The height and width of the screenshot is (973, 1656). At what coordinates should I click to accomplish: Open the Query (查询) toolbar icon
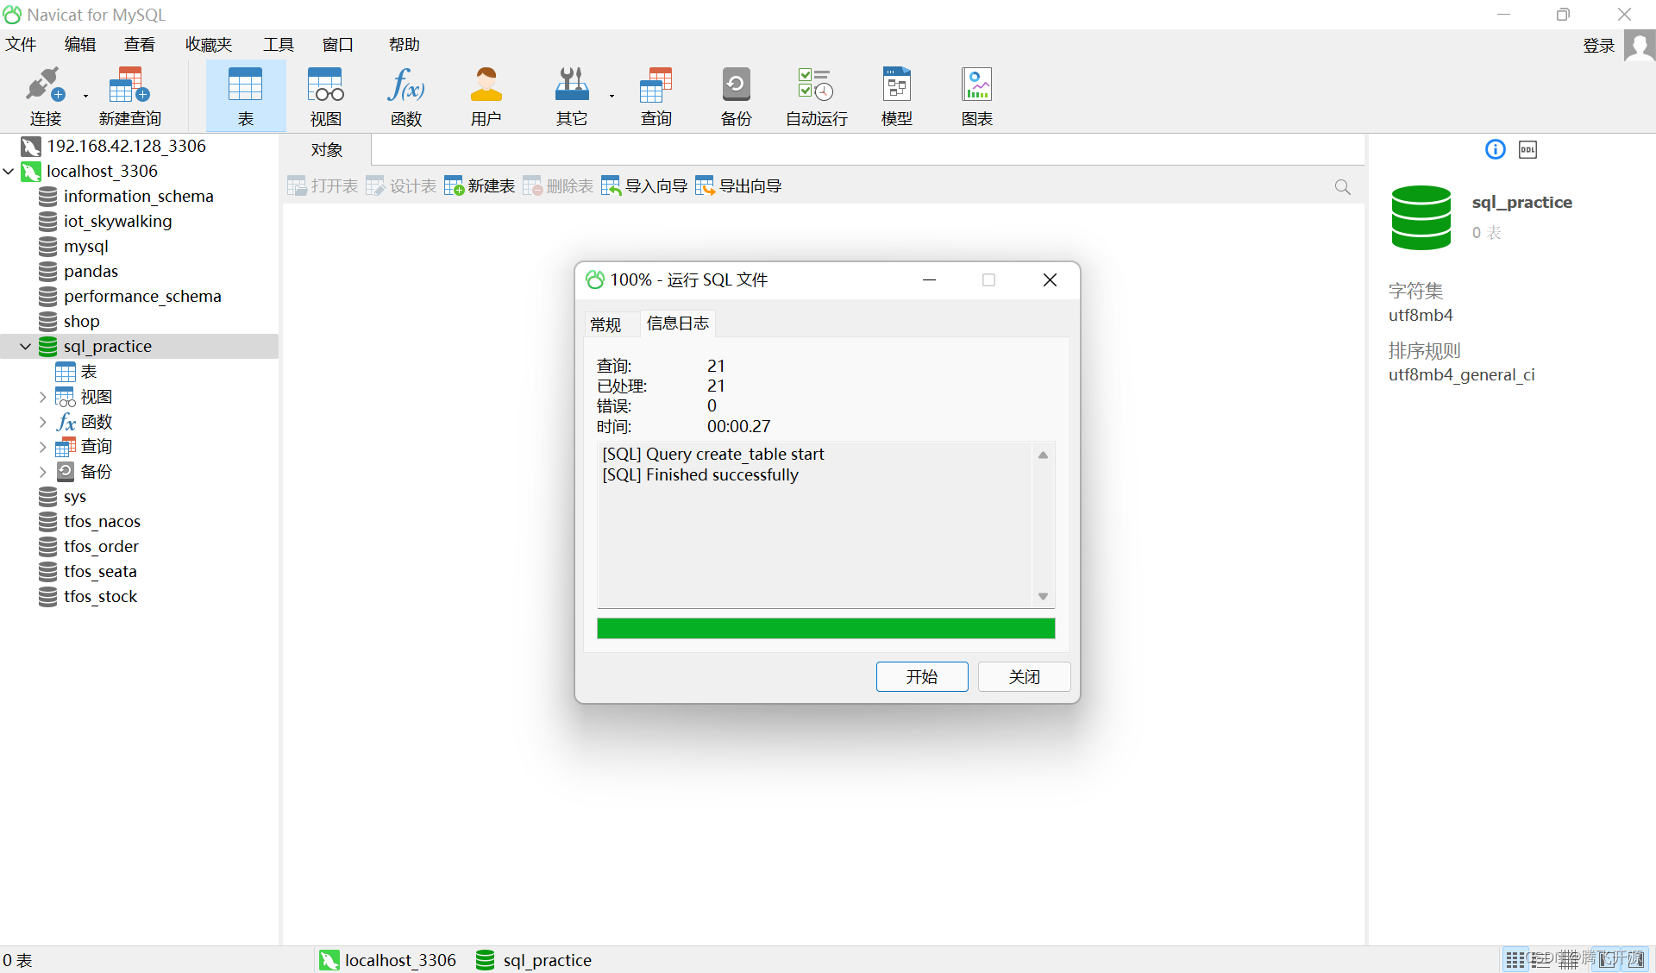click(x=655, y=96)
